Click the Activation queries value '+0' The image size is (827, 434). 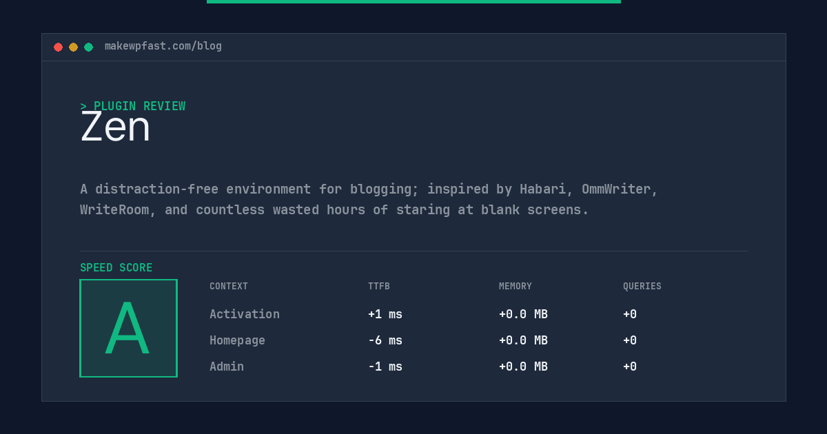(630, 314)
